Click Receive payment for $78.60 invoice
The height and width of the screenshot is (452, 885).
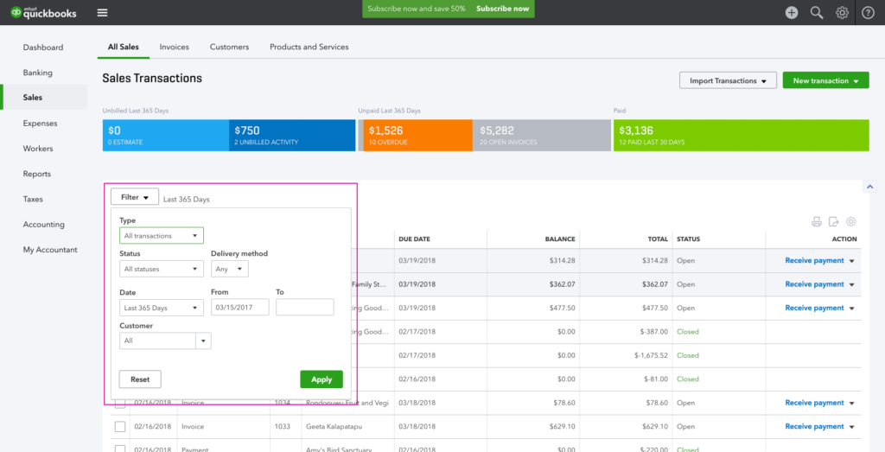click(x=814, y=403)
